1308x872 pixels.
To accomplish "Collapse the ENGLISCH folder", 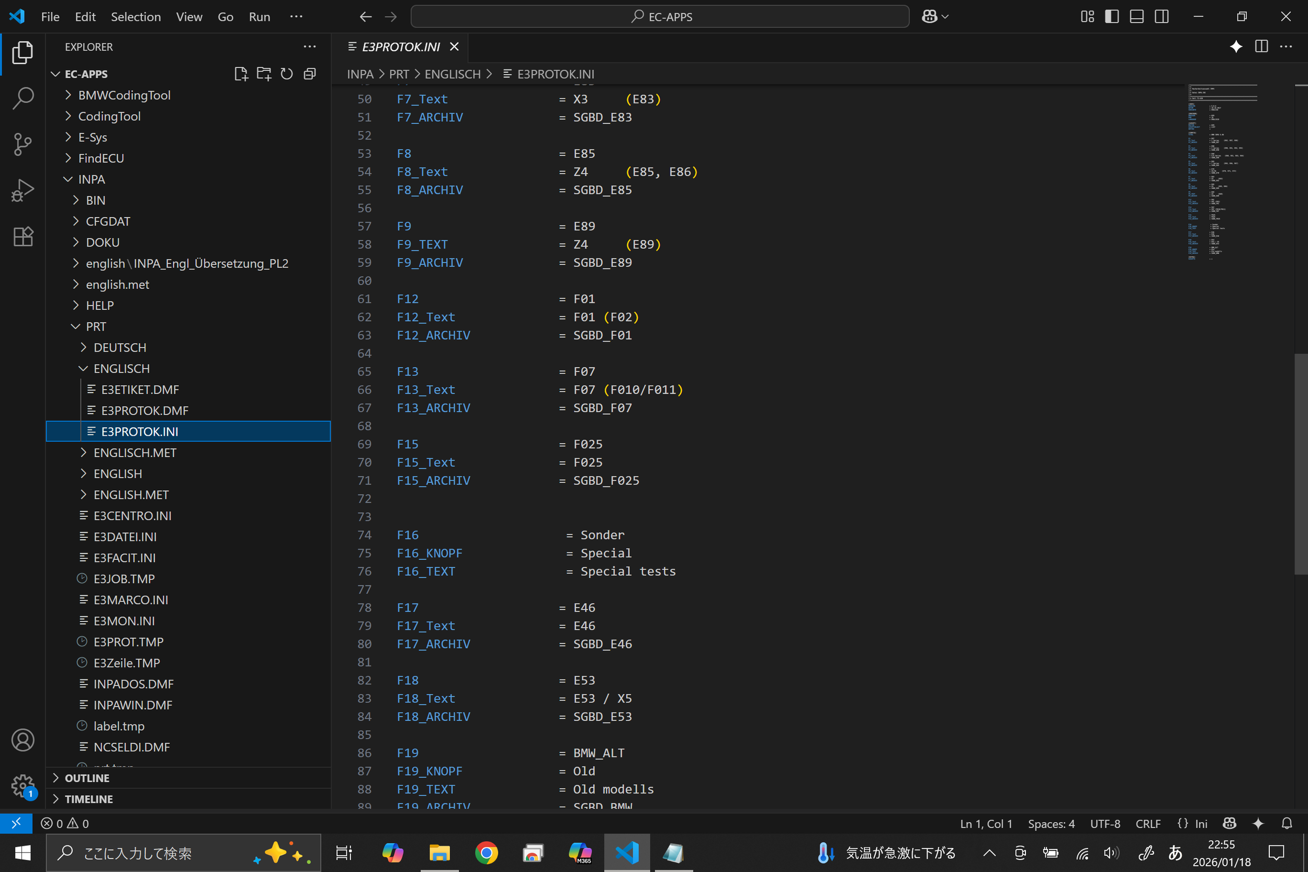I will (121, 369).
